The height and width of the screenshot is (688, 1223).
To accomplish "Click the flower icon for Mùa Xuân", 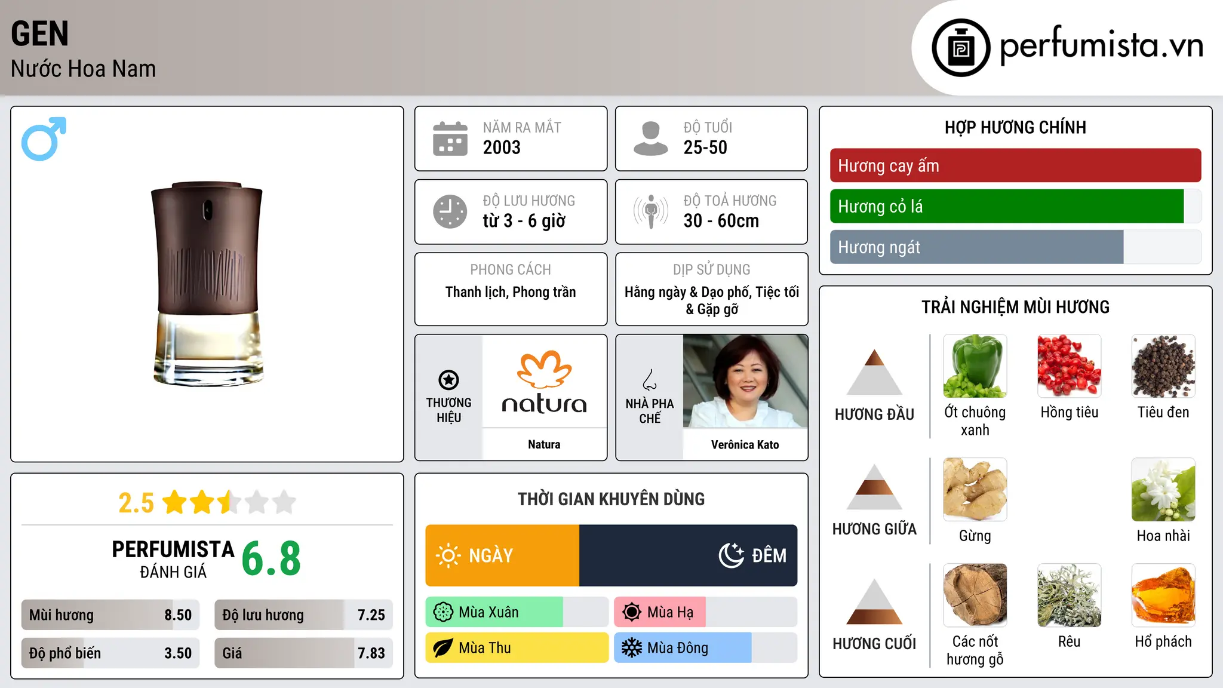I will click(x=443, y=612).
